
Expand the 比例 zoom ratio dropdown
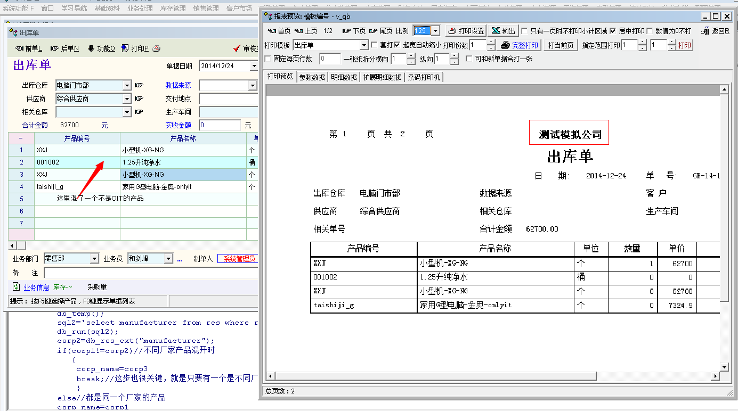(436, 31)
